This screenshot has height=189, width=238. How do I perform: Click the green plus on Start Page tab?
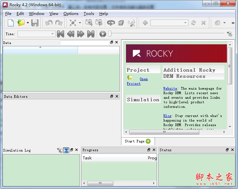click(x=148, y=141)
